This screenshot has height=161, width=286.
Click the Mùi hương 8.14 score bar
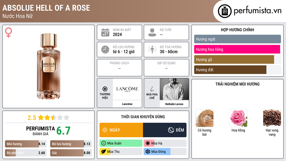coord(26,144)
